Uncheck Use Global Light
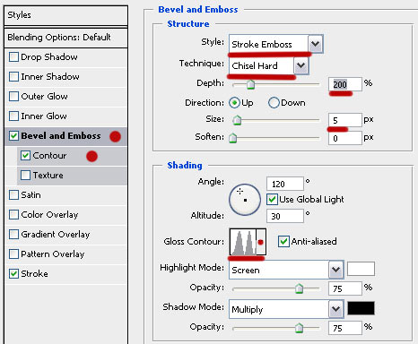Viewport: 418px width, 344px height. click(272, 199)
